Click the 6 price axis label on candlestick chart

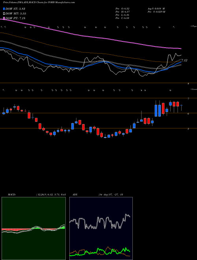[188, 114]
